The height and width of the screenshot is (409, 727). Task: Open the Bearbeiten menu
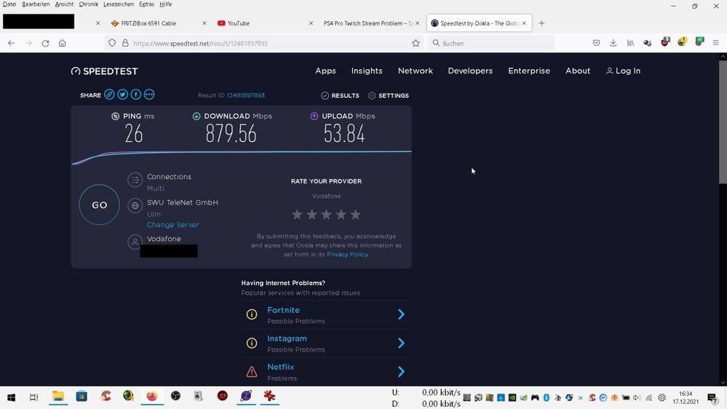[x=36, y=4]
